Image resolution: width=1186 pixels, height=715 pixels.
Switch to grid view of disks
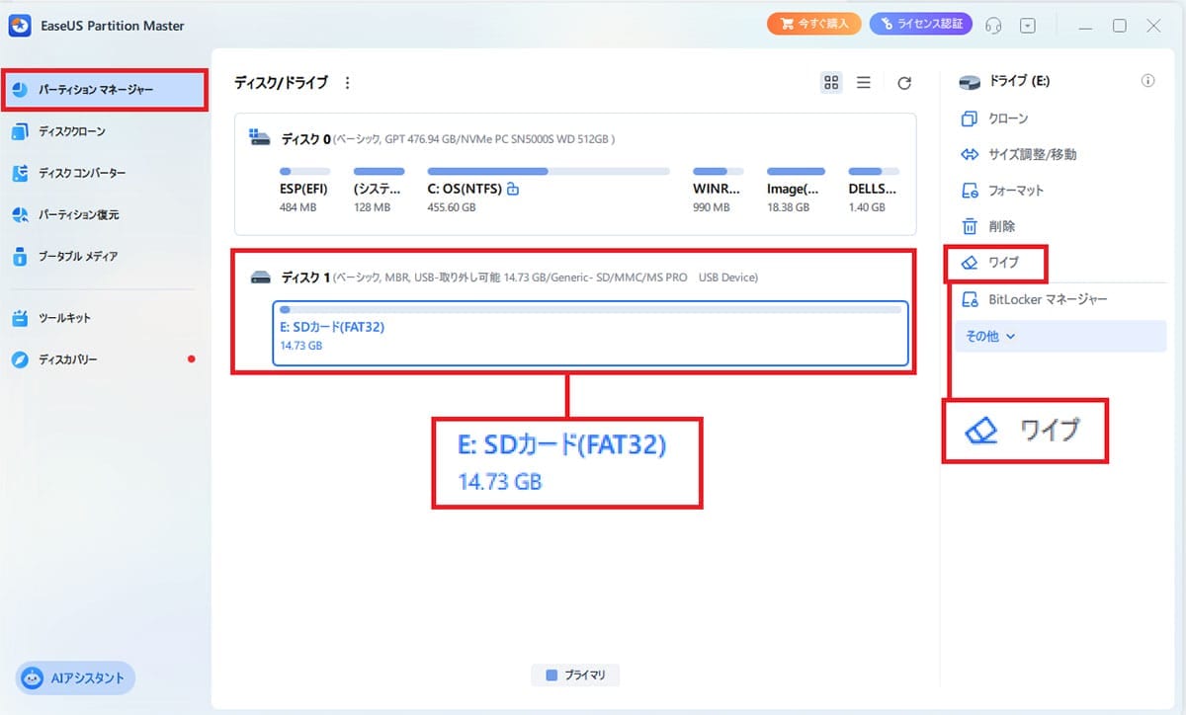[x=830, y=83]
